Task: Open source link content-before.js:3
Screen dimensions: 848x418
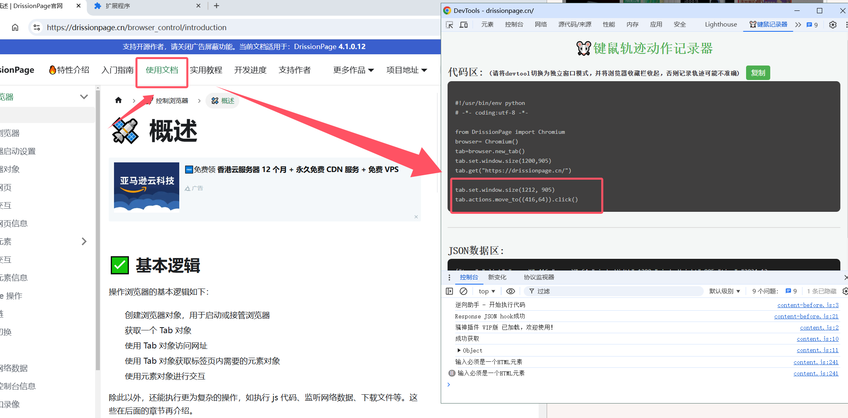Action: pyautogui.click(x=808, y=305)
